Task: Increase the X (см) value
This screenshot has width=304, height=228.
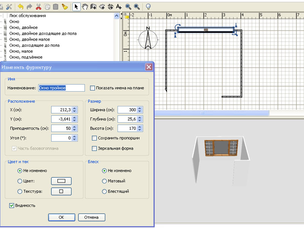Action: point(74,108)
